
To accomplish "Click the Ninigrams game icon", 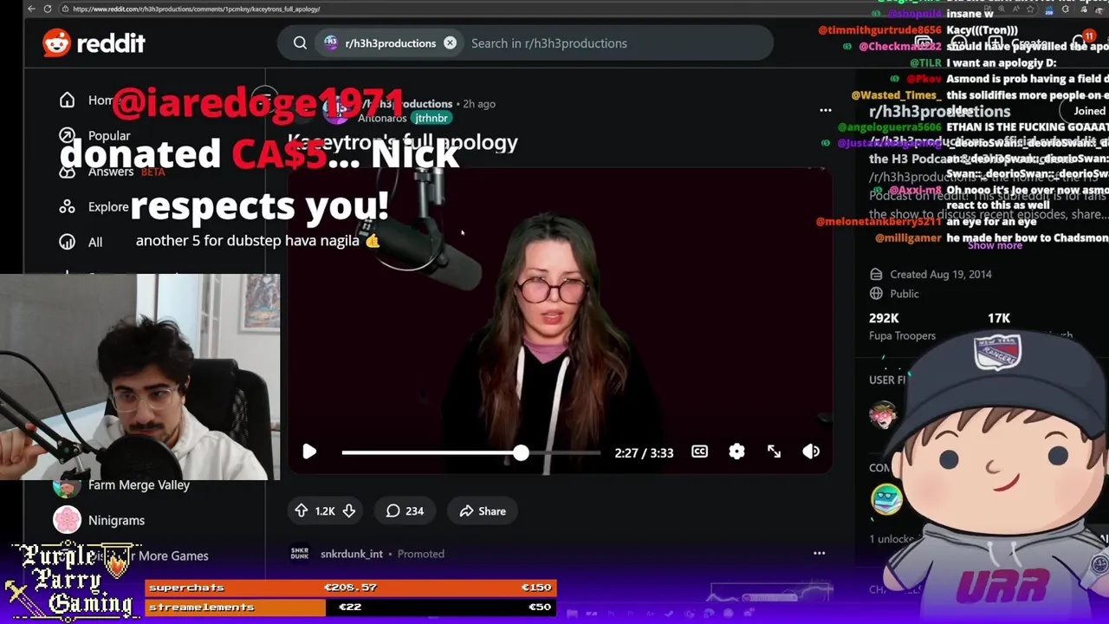I will click(x=67, y=520).
